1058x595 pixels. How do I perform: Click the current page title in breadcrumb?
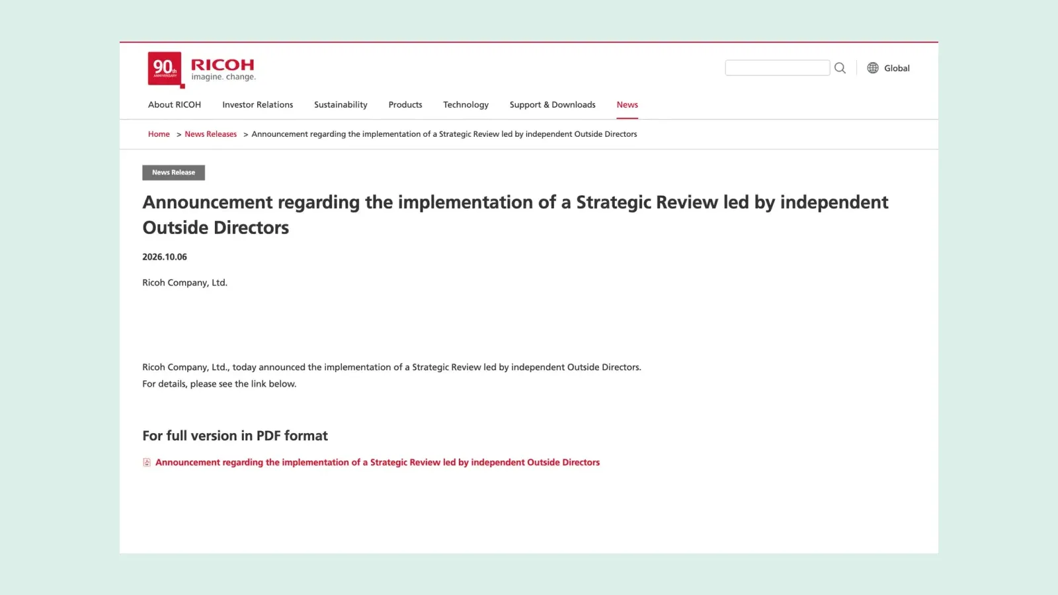[444, 134]
